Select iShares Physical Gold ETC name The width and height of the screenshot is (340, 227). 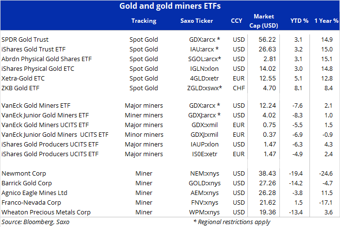coord(38,69)
